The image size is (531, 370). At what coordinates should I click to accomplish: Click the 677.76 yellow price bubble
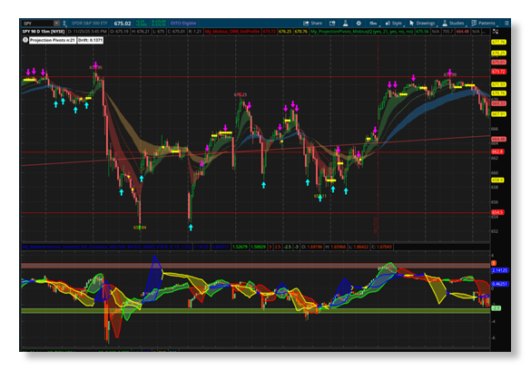pos(498,43)
